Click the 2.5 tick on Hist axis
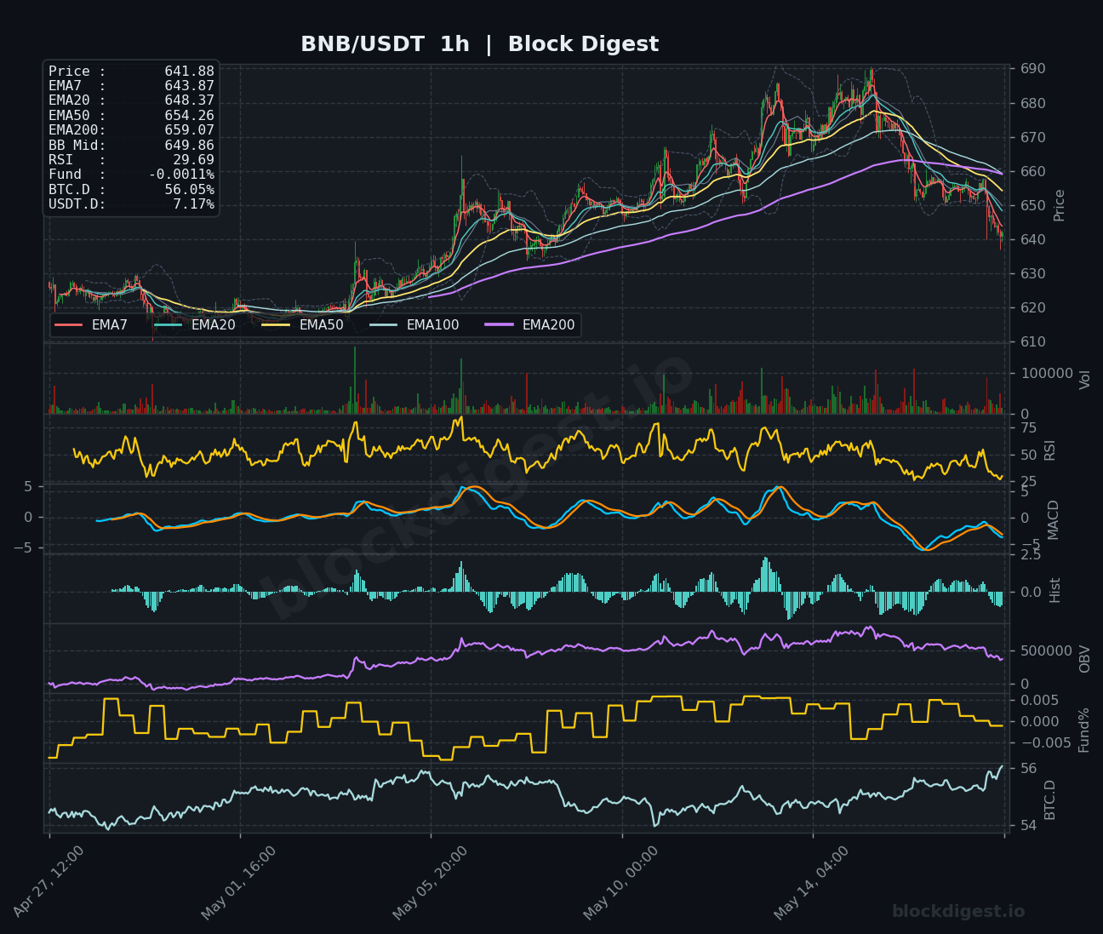The image size is (1103, 934). (x=1031, y=555)
